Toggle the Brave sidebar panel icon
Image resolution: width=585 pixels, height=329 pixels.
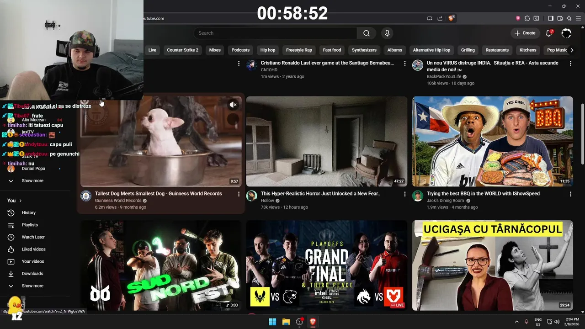tap(551, 18)
